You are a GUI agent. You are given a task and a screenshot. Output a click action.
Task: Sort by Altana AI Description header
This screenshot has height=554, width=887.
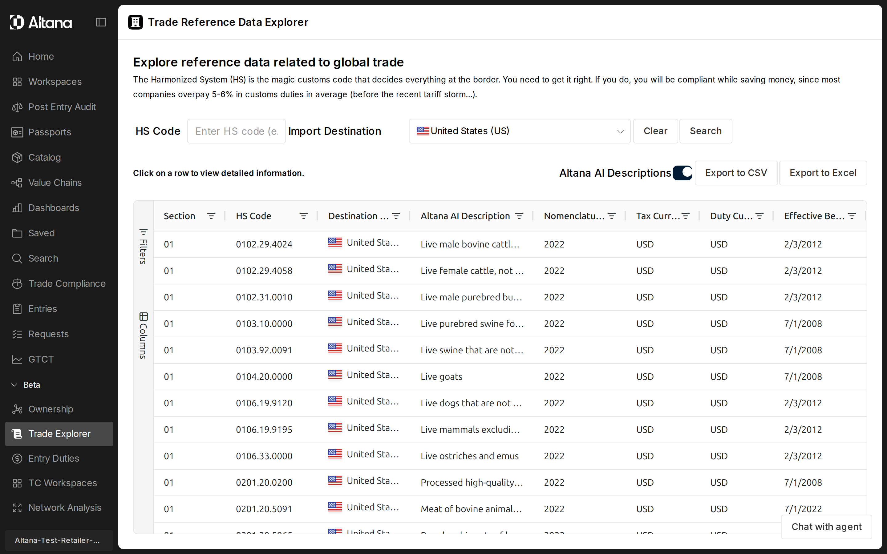(x=465, y=216)
